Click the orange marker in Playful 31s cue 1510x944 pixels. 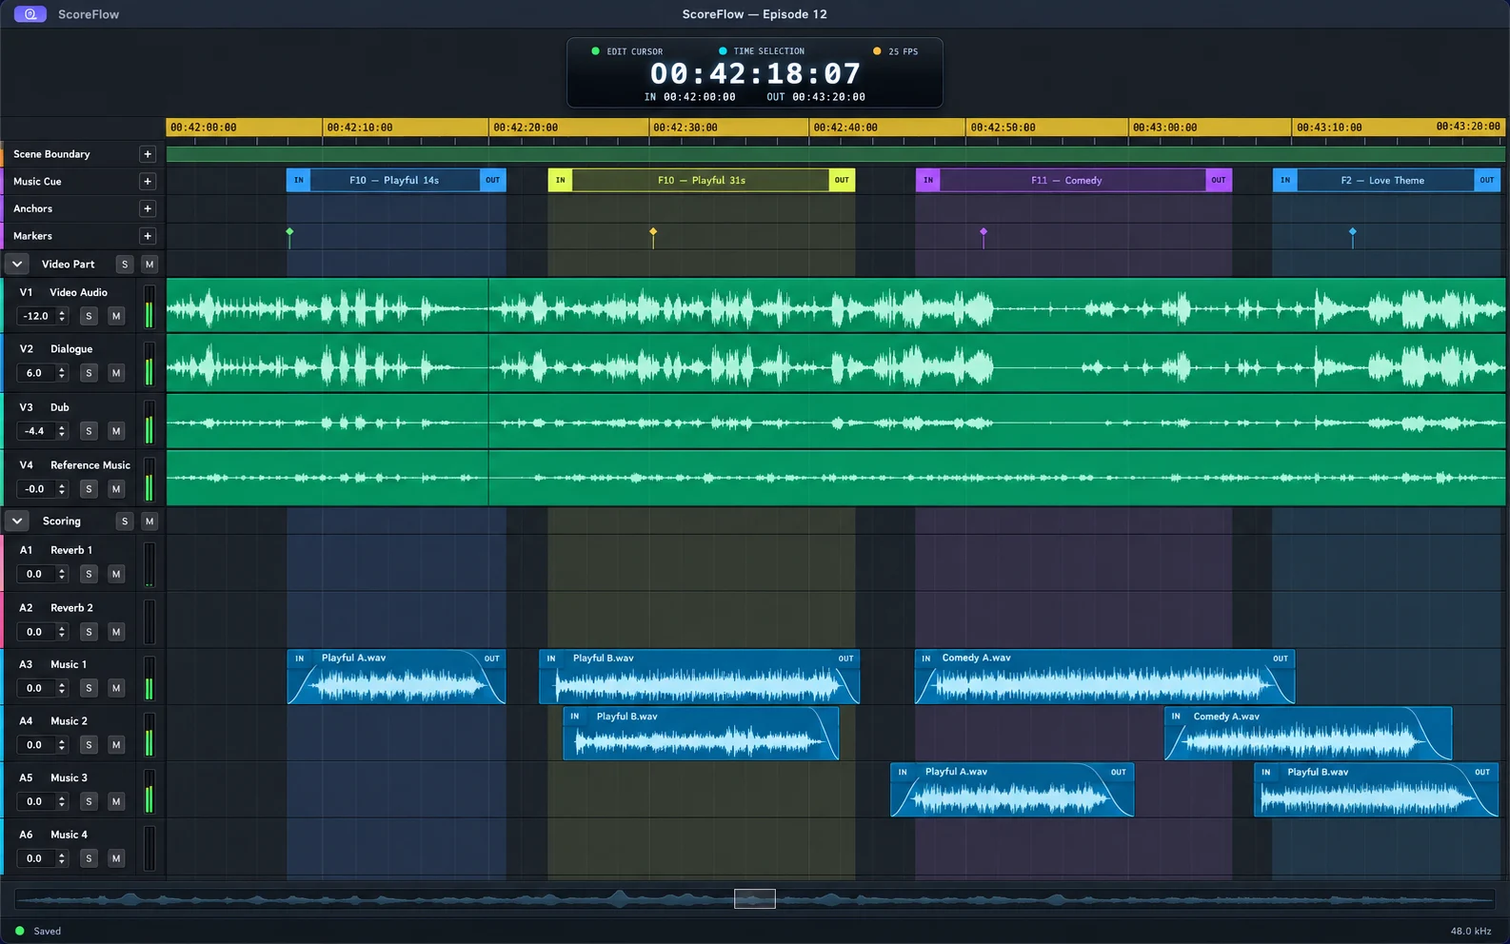click(x=653, y=232)
